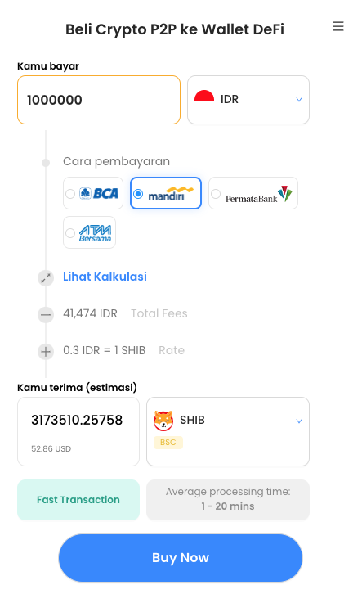Image resolution: width=362 pixels, height=594 pixels.
Task: Select the PermataBank radio button
Action: tap(216, 194)
